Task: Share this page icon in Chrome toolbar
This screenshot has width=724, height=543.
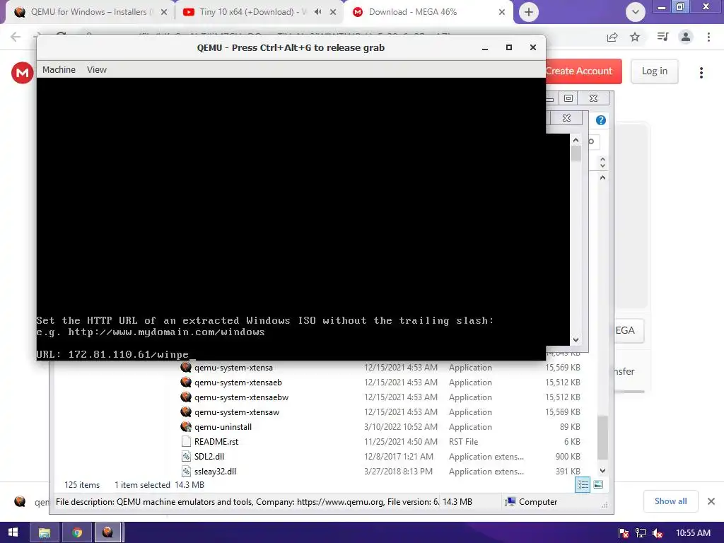Action: click(612, 37)
